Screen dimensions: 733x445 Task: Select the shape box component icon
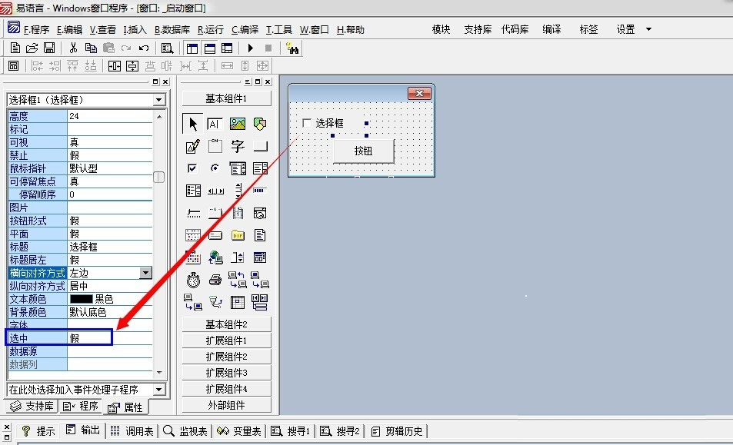260,123
